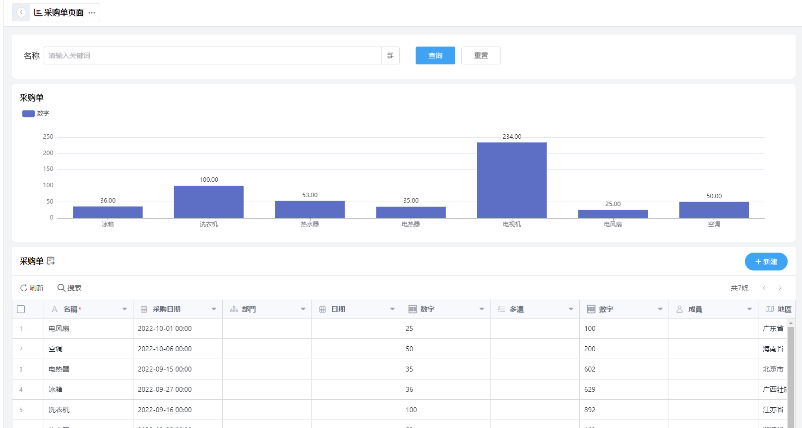The width and height of the screenshot is (802, 428).
Task: Click date cell 2022-09-15 00:00
Action: click(x=178, y=369)
